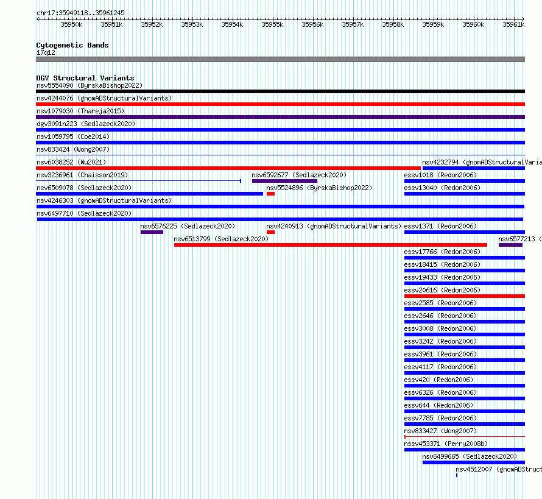Select the gray 17q12 cytogenetic band bar

[280, 59]
